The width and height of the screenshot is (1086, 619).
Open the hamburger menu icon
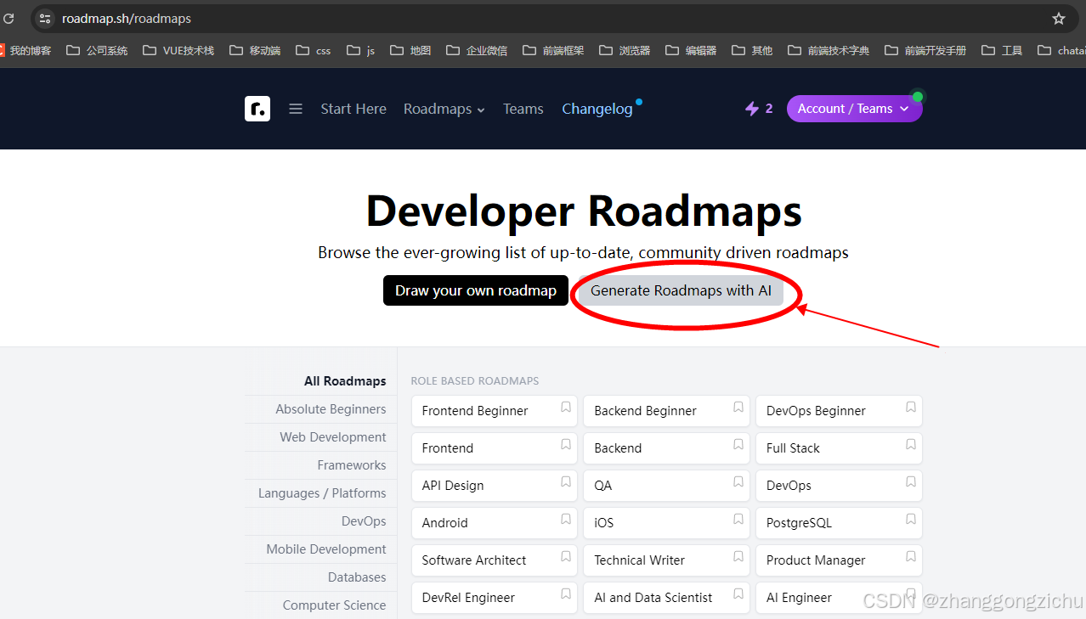[296, 109]
